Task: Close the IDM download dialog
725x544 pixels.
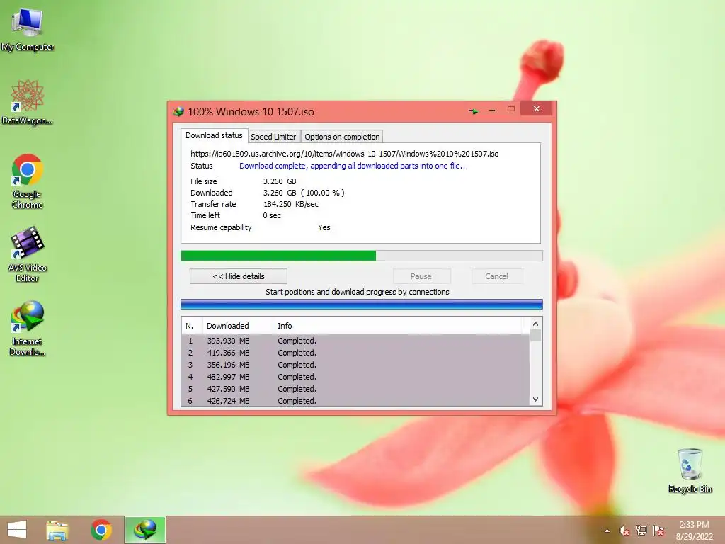Action: coord(537,108)
